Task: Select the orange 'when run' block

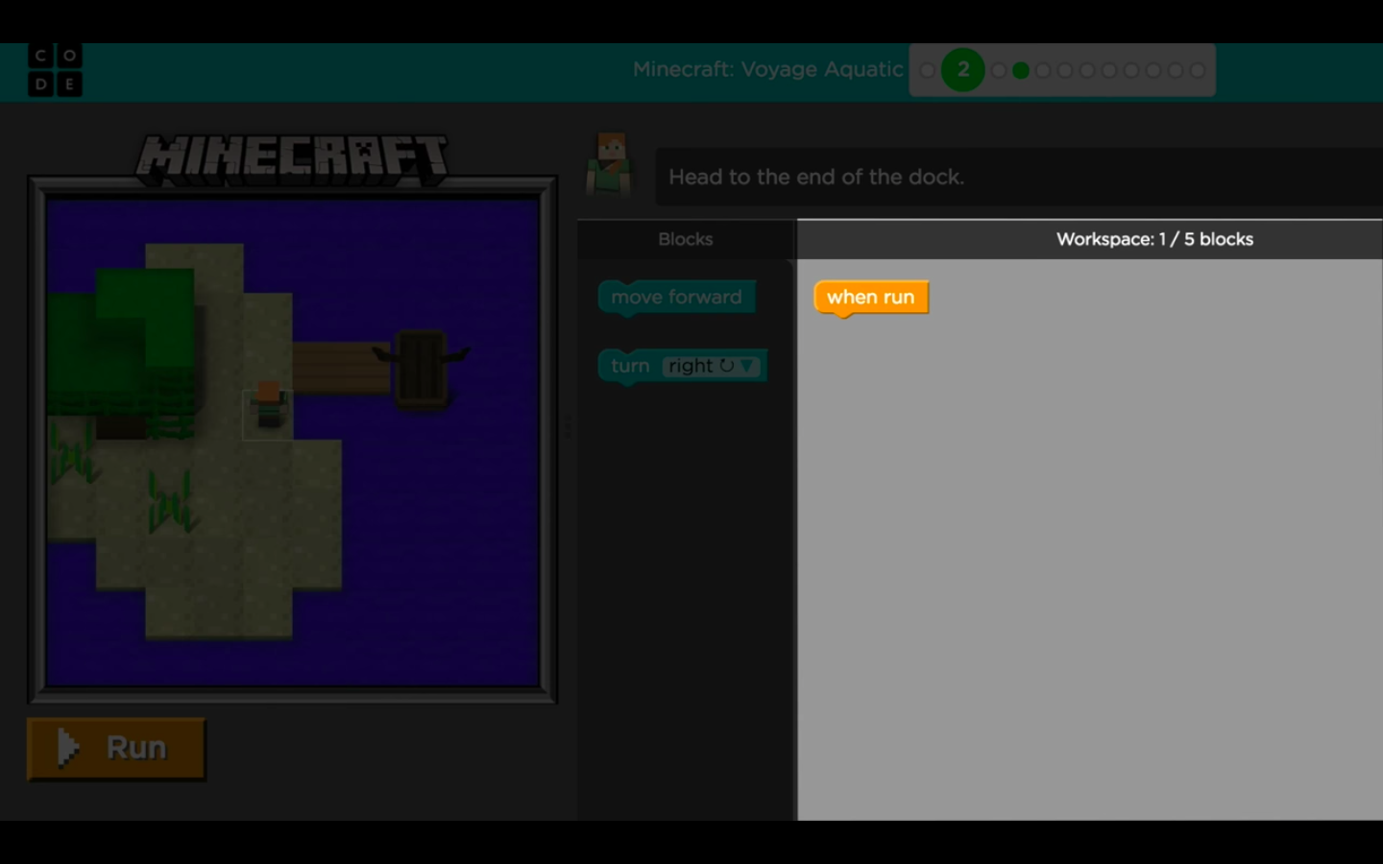Action: (870, 298)
